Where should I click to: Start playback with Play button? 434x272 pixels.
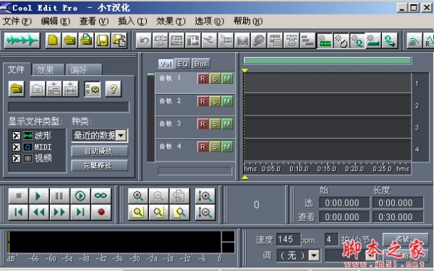pyautogui.click(x=39, y=196)
